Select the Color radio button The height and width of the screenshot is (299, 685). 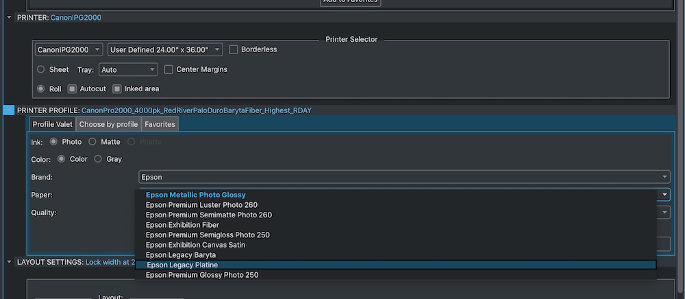point(61,159)
